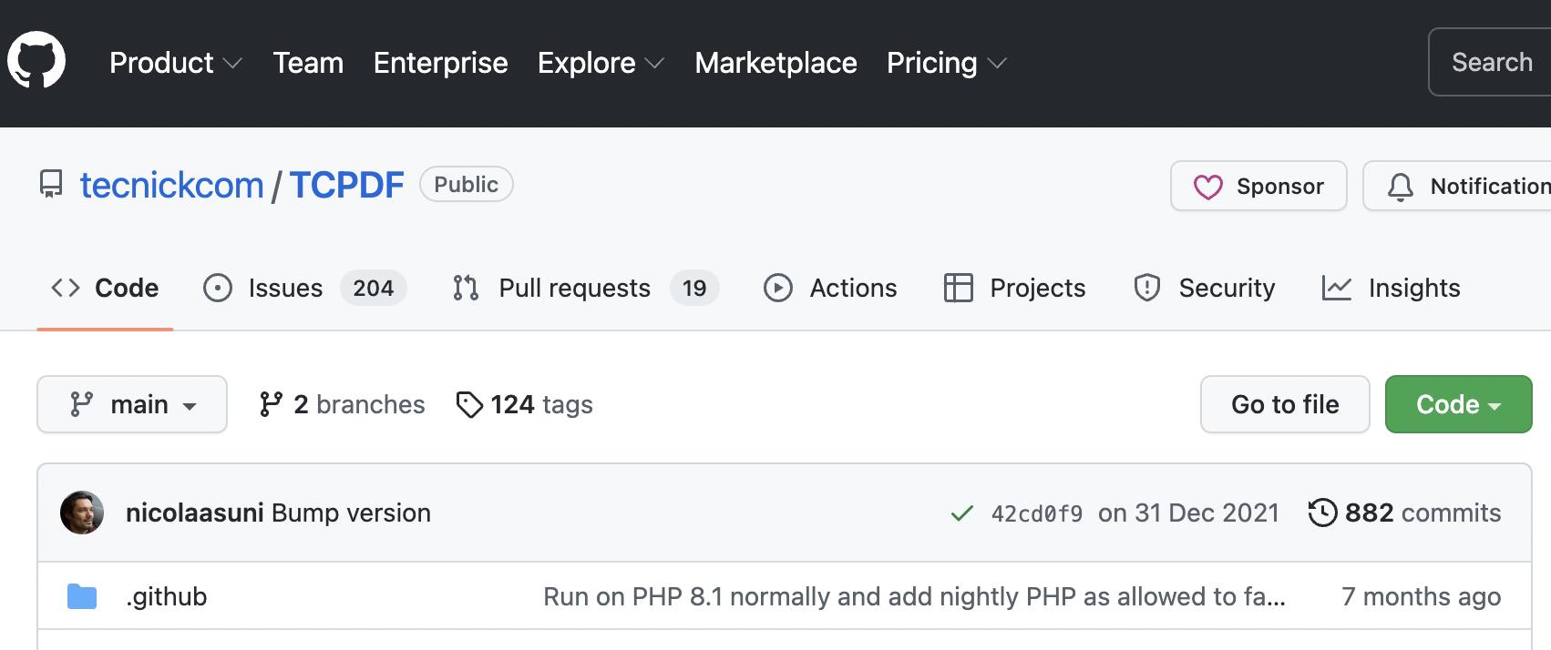This screenshot has width=1551, height=650.
Task: Open the Projects tab
Action: click(x=1014, y=288)
